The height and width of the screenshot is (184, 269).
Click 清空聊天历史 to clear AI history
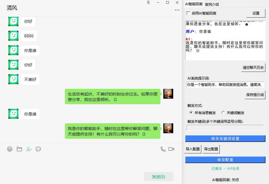(x=253, y=67)
